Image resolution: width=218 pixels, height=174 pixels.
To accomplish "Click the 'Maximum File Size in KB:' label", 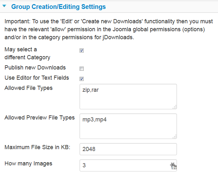I will [38, 147].
